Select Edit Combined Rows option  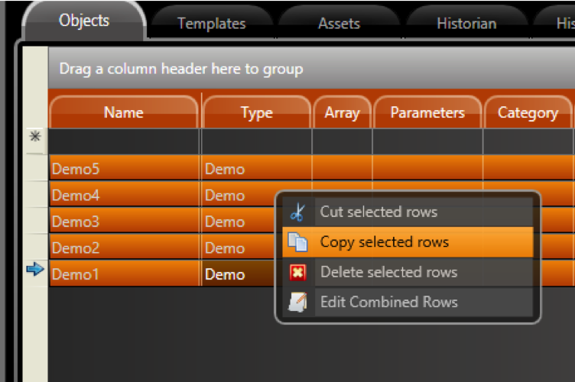point(388,302)
